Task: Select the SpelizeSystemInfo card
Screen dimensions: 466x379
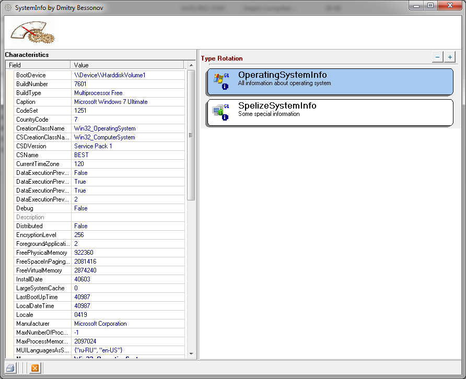Action: [330, 113]
